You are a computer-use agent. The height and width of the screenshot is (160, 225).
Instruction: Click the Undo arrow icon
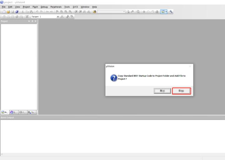(x=37, y=12)
